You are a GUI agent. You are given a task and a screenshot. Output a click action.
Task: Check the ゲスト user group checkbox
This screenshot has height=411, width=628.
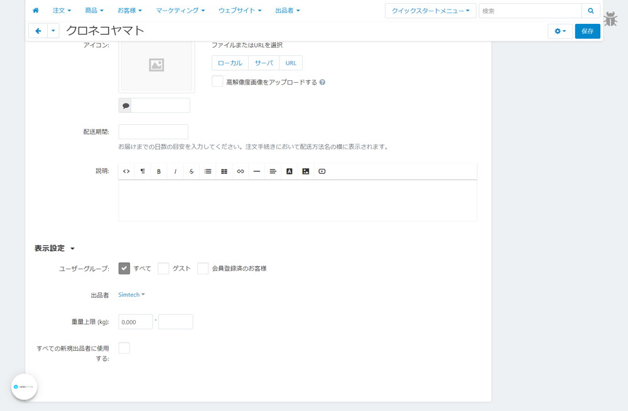[163, 268]
